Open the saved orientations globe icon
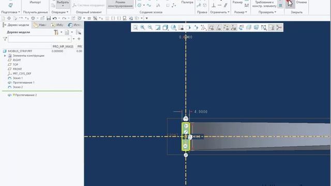The width and height of the screenshot is (331, 186). click(x=173, y=27)
